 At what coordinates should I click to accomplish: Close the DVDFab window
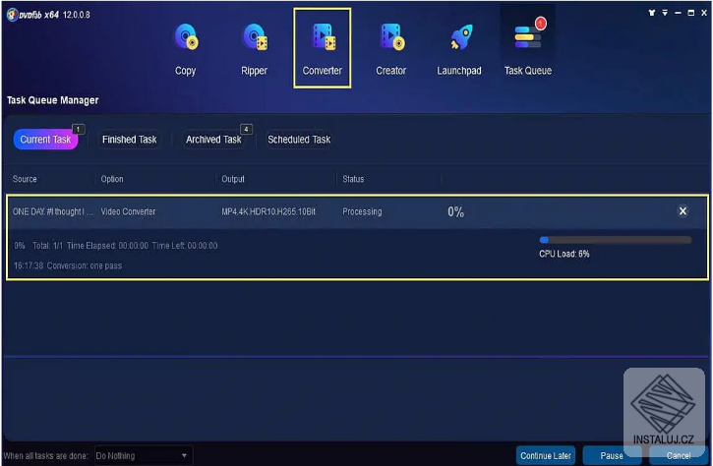(704, 13)
